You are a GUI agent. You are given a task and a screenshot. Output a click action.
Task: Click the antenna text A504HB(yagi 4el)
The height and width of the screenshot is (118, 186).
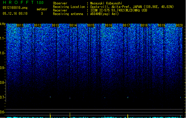tap(104, 14)
